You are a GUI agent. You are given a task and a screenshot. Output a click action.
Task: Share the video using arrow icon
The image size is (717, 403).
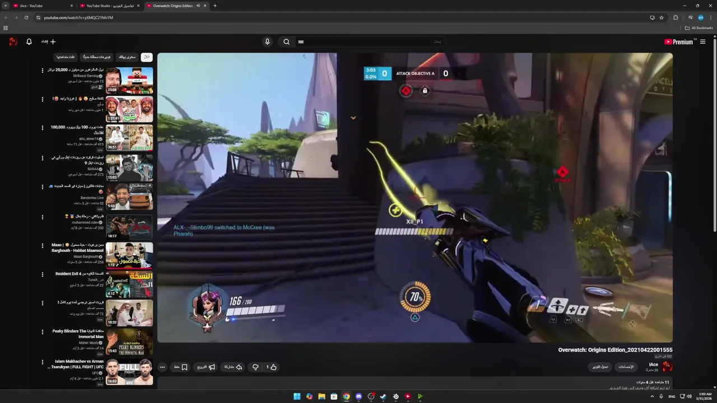point(233,367)
